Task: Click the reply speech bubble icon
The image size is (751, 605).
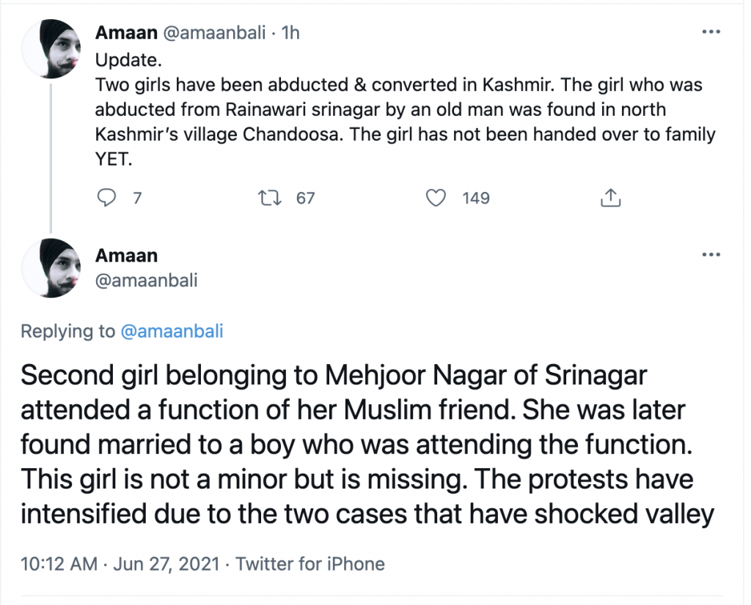Action: point(107,198)
